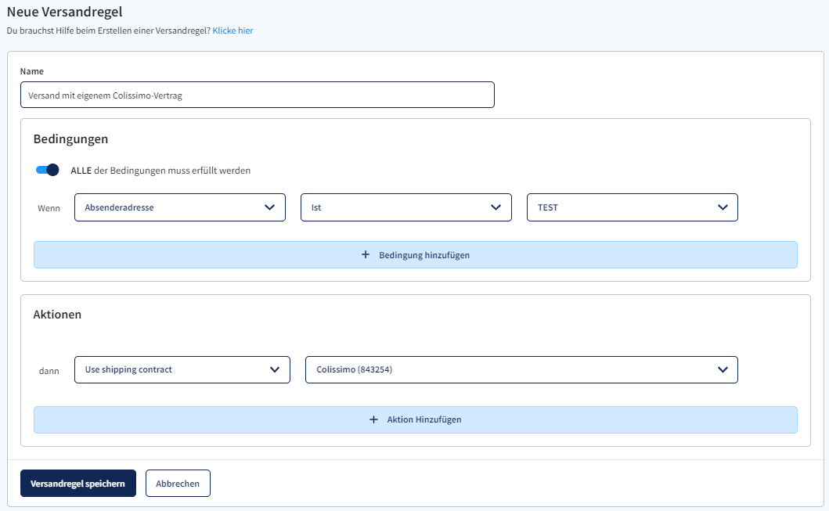Click the Aktion Hinzufügen button
The image size is (829, 511).
click(x=416, y=419)
